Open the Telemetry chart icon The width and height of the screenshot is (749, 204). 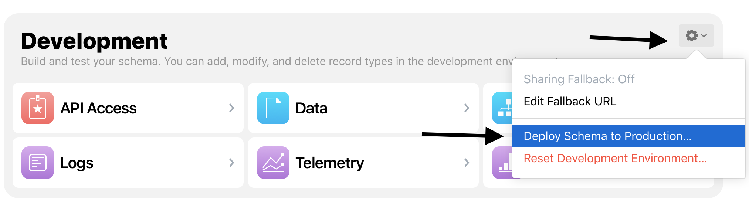pyautogui.click(x=273, y=163)
